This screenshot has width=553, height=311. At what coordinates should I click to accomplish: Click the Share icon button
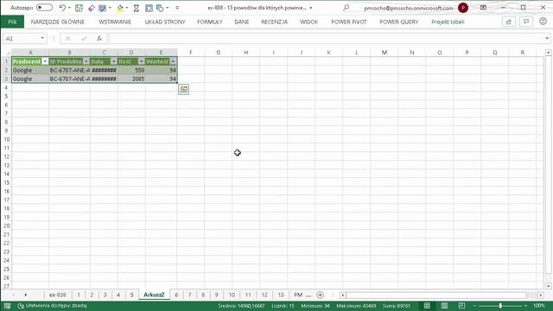pos(509,22)
